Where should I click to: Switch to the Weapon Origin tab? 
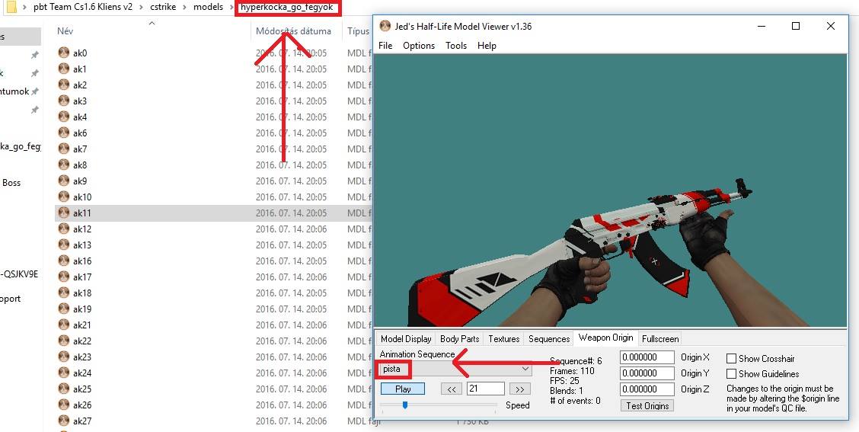(x=605, y=338)
